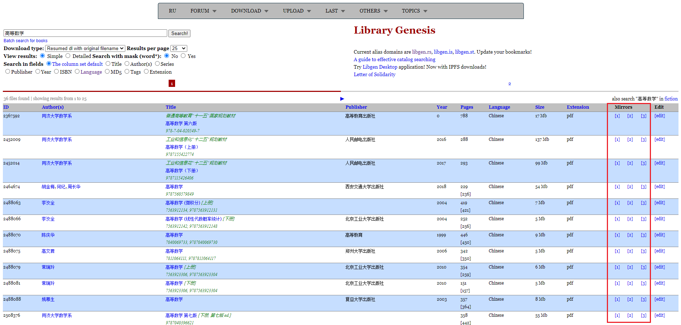Viewport: 681px width, 325px height.
Task: Open the Letter of Solidarity link
Action: (x=375, y=74)
